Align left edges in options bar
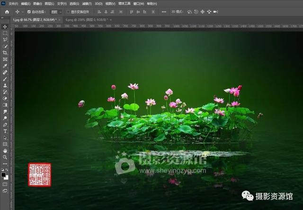Viewport: 303px width, 210px height. (x=99, y=12)
